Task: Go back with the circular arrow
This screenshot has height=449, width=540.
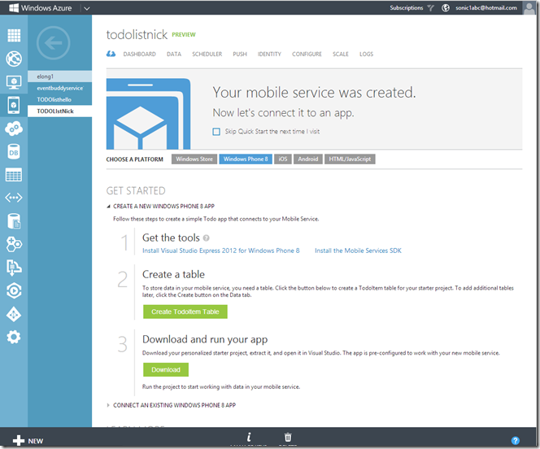Action: point(54,43)
